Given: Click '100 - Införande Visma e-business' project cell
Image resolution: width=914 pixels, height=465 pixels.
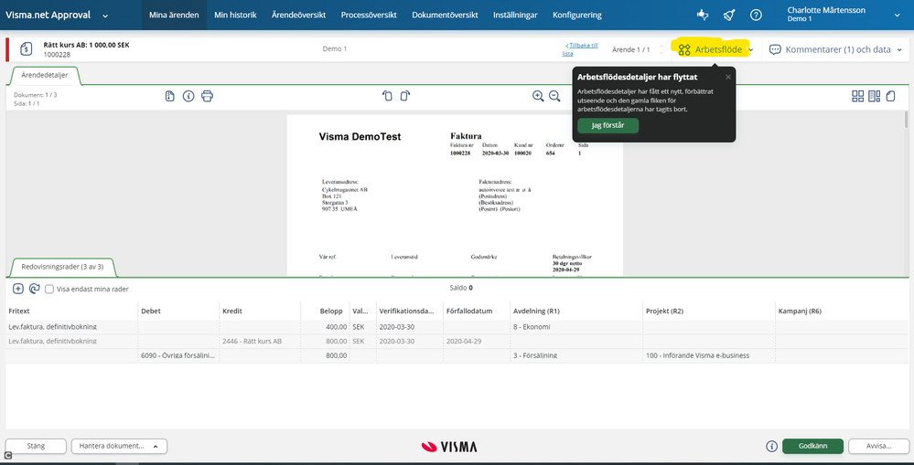Looking at the screenshot, I should click(709, 355).
